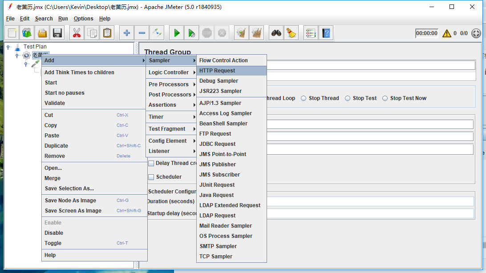Click the Reset Search brush icon
Image resolution: width=486 pixels, height=273 pixels.
click(x=292, y=33)
